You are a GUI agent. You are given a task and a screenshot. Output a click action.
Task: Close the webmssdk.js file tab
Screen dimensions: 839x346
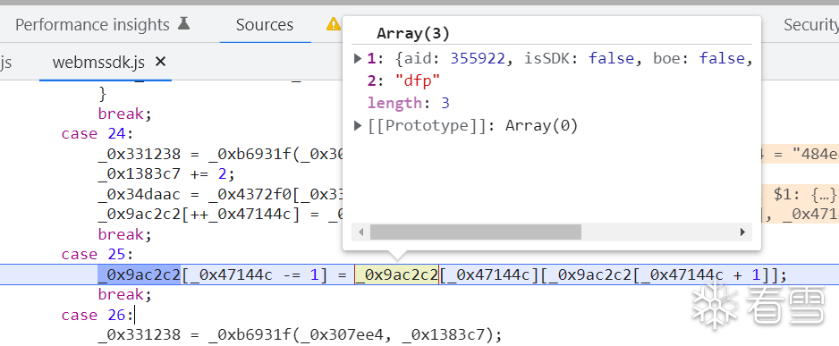coord(160,62)
